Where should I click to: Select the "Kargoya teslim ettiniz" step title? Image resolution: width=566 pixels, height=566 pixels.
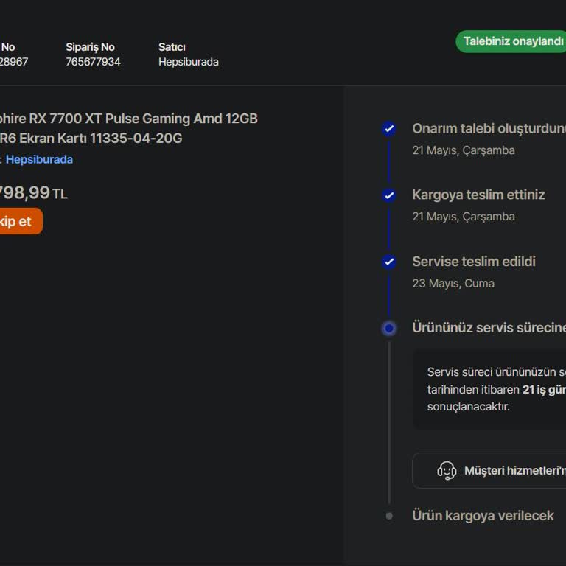478,195
